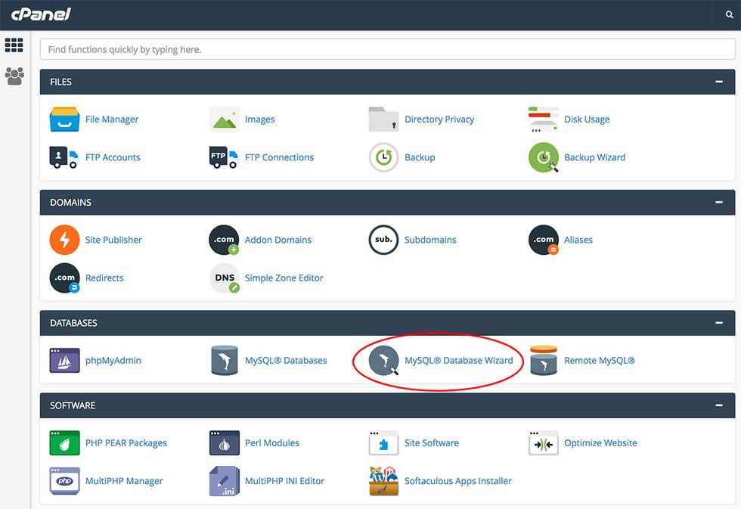Click the MultiPHP Manager php icon
Screen dimensions: 741x509
pos(64,481)
